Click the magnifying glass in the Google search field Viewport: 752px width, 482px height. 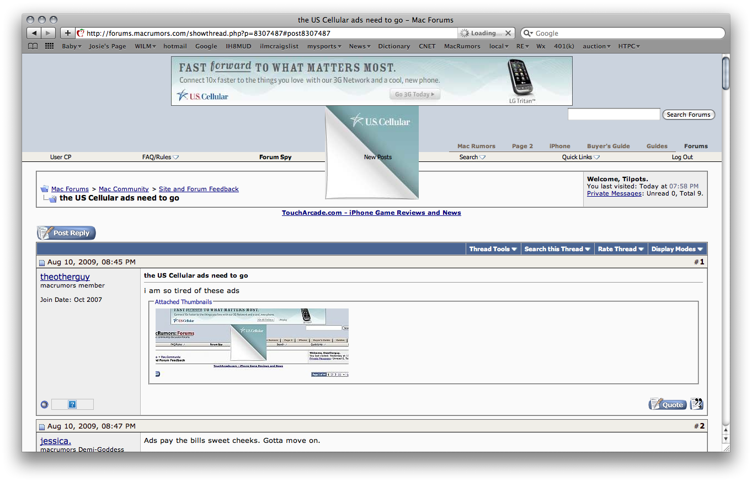528,33
